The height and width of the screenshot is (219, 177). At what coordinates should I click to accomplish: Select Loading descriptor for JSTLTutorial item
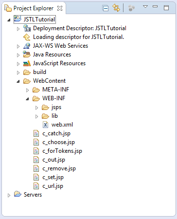78,37
